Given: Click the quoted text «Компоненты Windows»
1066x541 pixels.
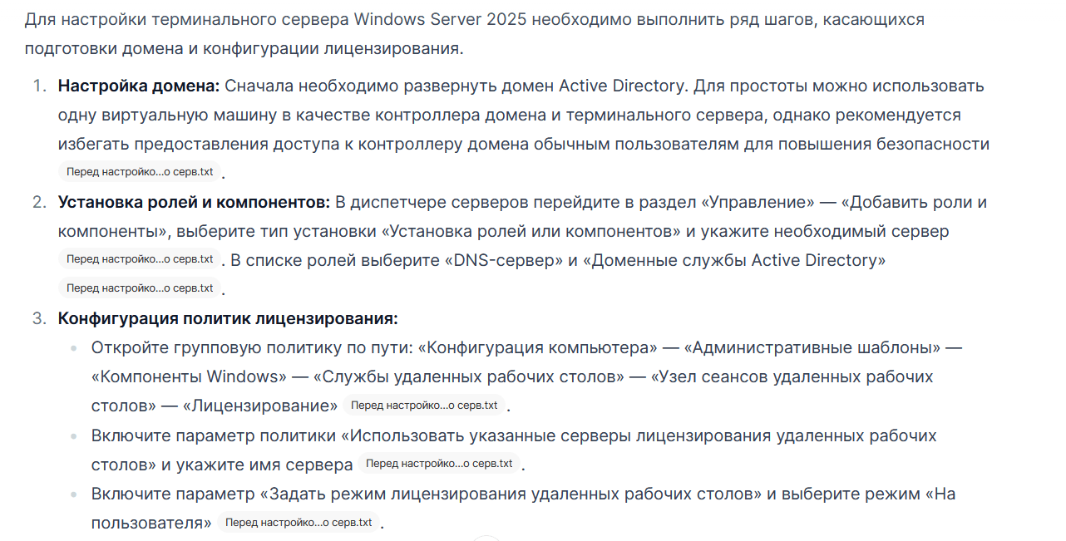Looking at the screenshot, I should coord(189,376).
